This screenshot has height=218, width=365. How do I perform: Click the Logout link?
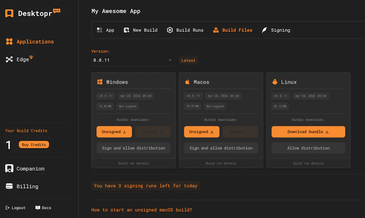click(16, 208)
